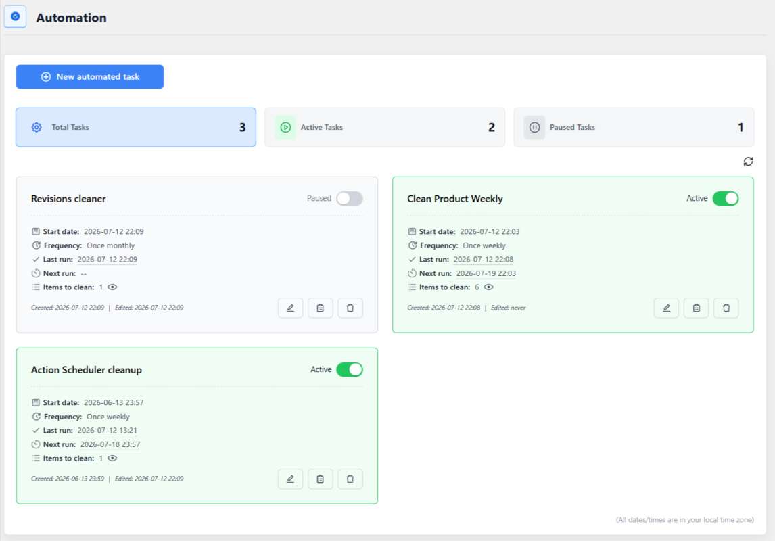Create a New automated task
The image size is (775, 541).
coord(90,76)
